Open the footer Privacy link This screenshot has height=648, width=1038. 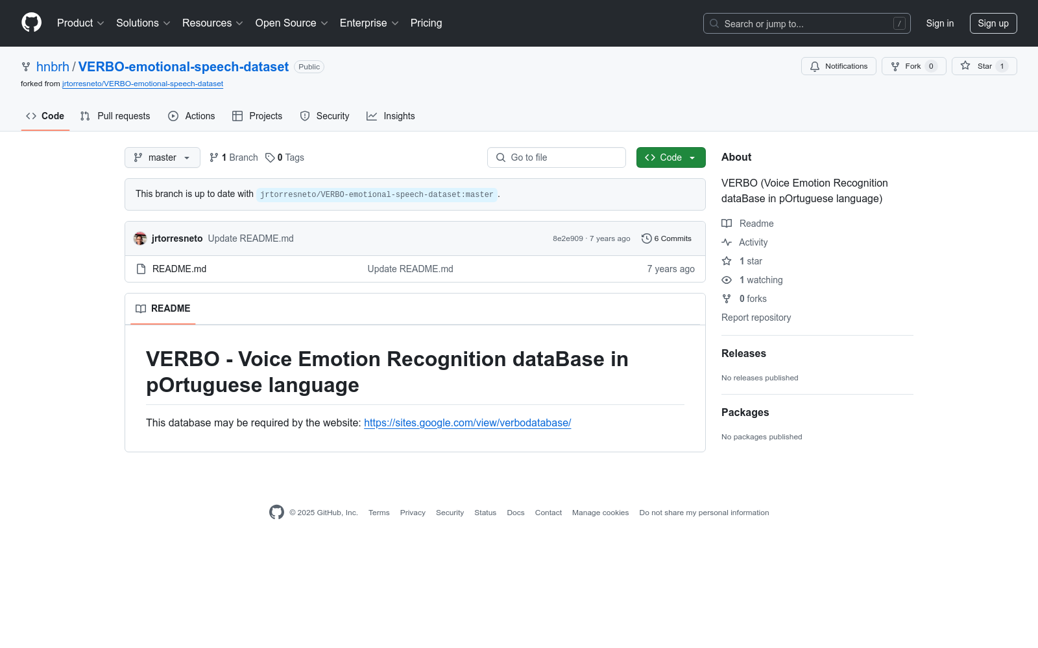[413, 513]
